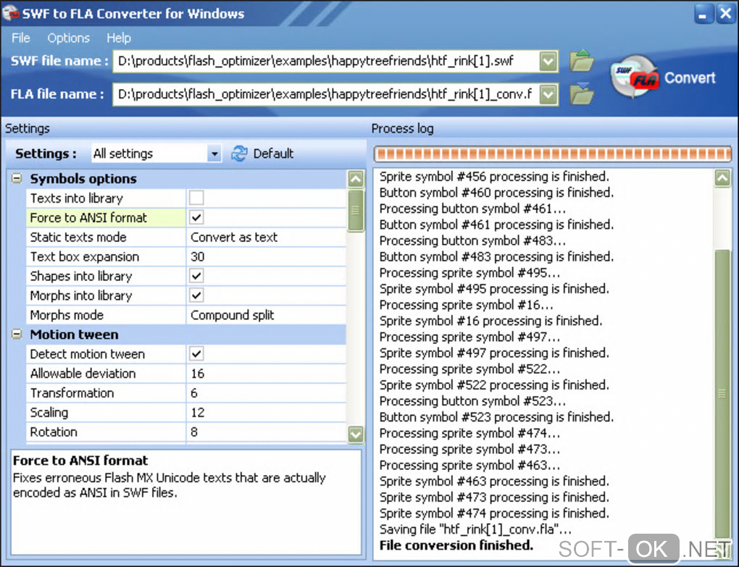
Task: Minimize the SWF to FLA Converter window
Action: pos(703,14)
